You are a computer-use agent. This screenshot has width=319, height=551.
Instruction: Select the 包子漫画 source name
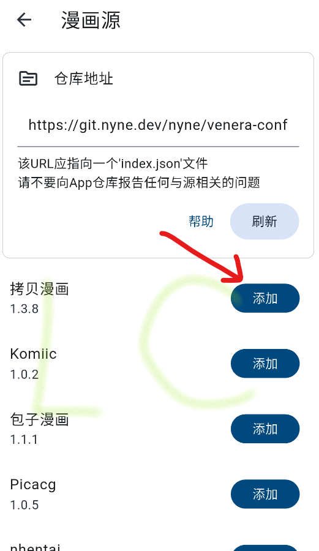(39, 419)
